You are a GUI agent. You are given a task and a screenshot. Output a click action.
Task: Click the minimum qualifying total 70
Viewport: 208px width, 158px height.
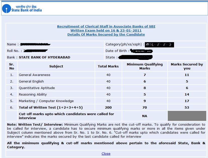click(x=145, y=107)
